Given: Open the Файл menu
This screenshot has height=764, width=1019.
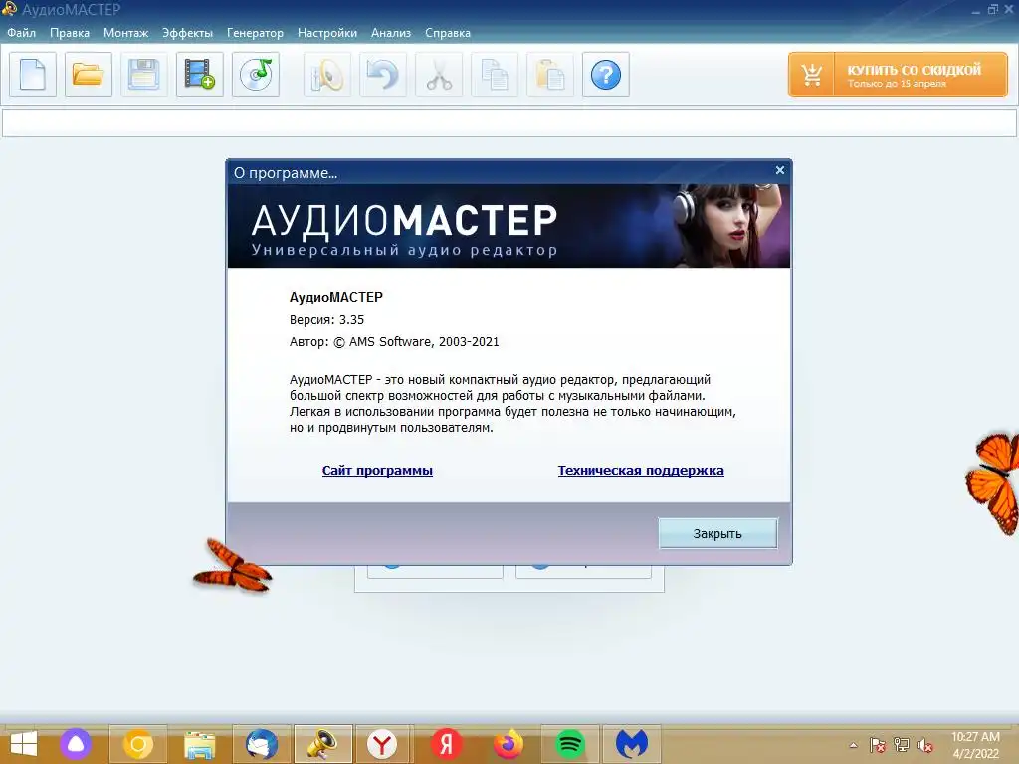Looking at the screenshot, I should (x=22, y=33).
